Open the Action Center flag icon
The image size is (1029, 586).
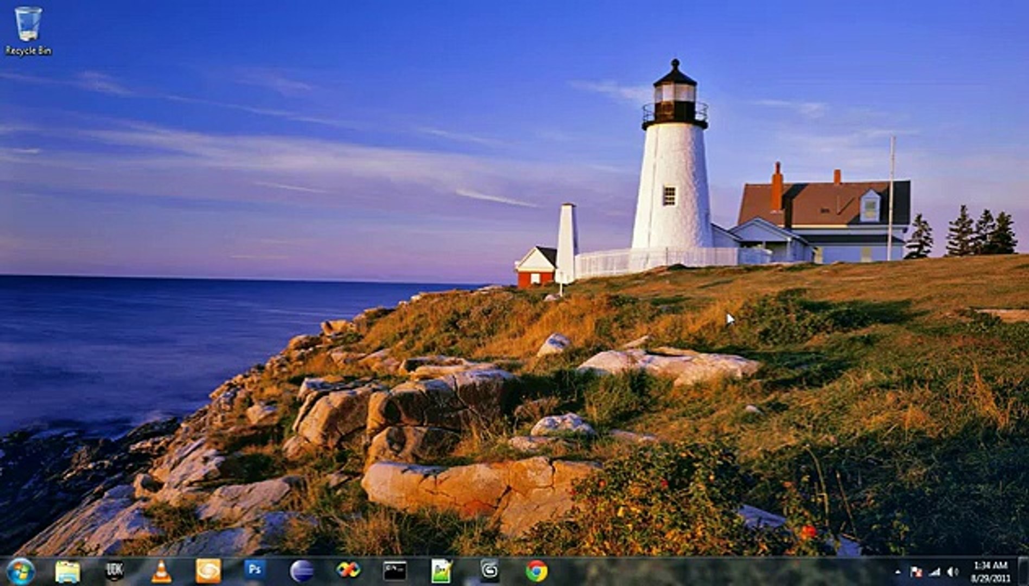coord(916,572)
